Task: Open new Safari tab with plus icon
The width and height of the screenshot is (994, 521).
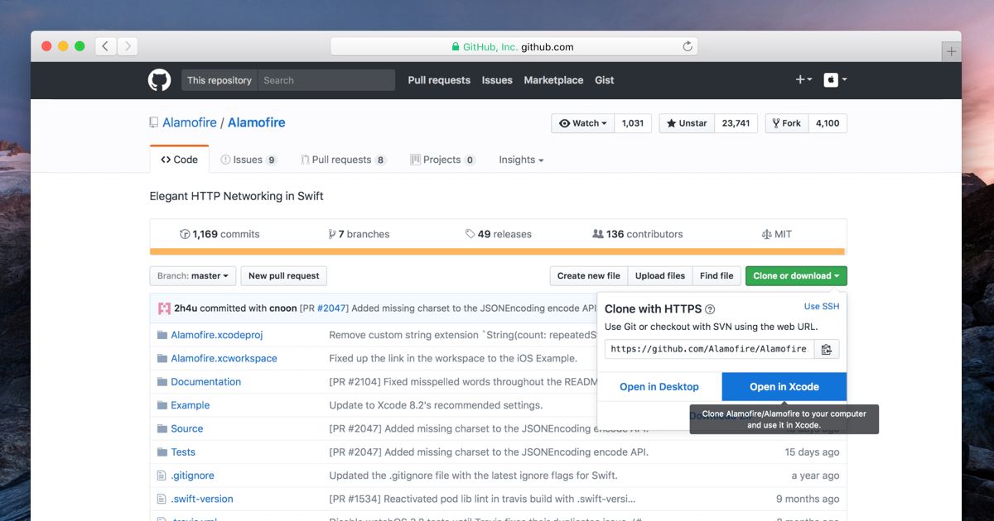Action: tap(951, 51)
